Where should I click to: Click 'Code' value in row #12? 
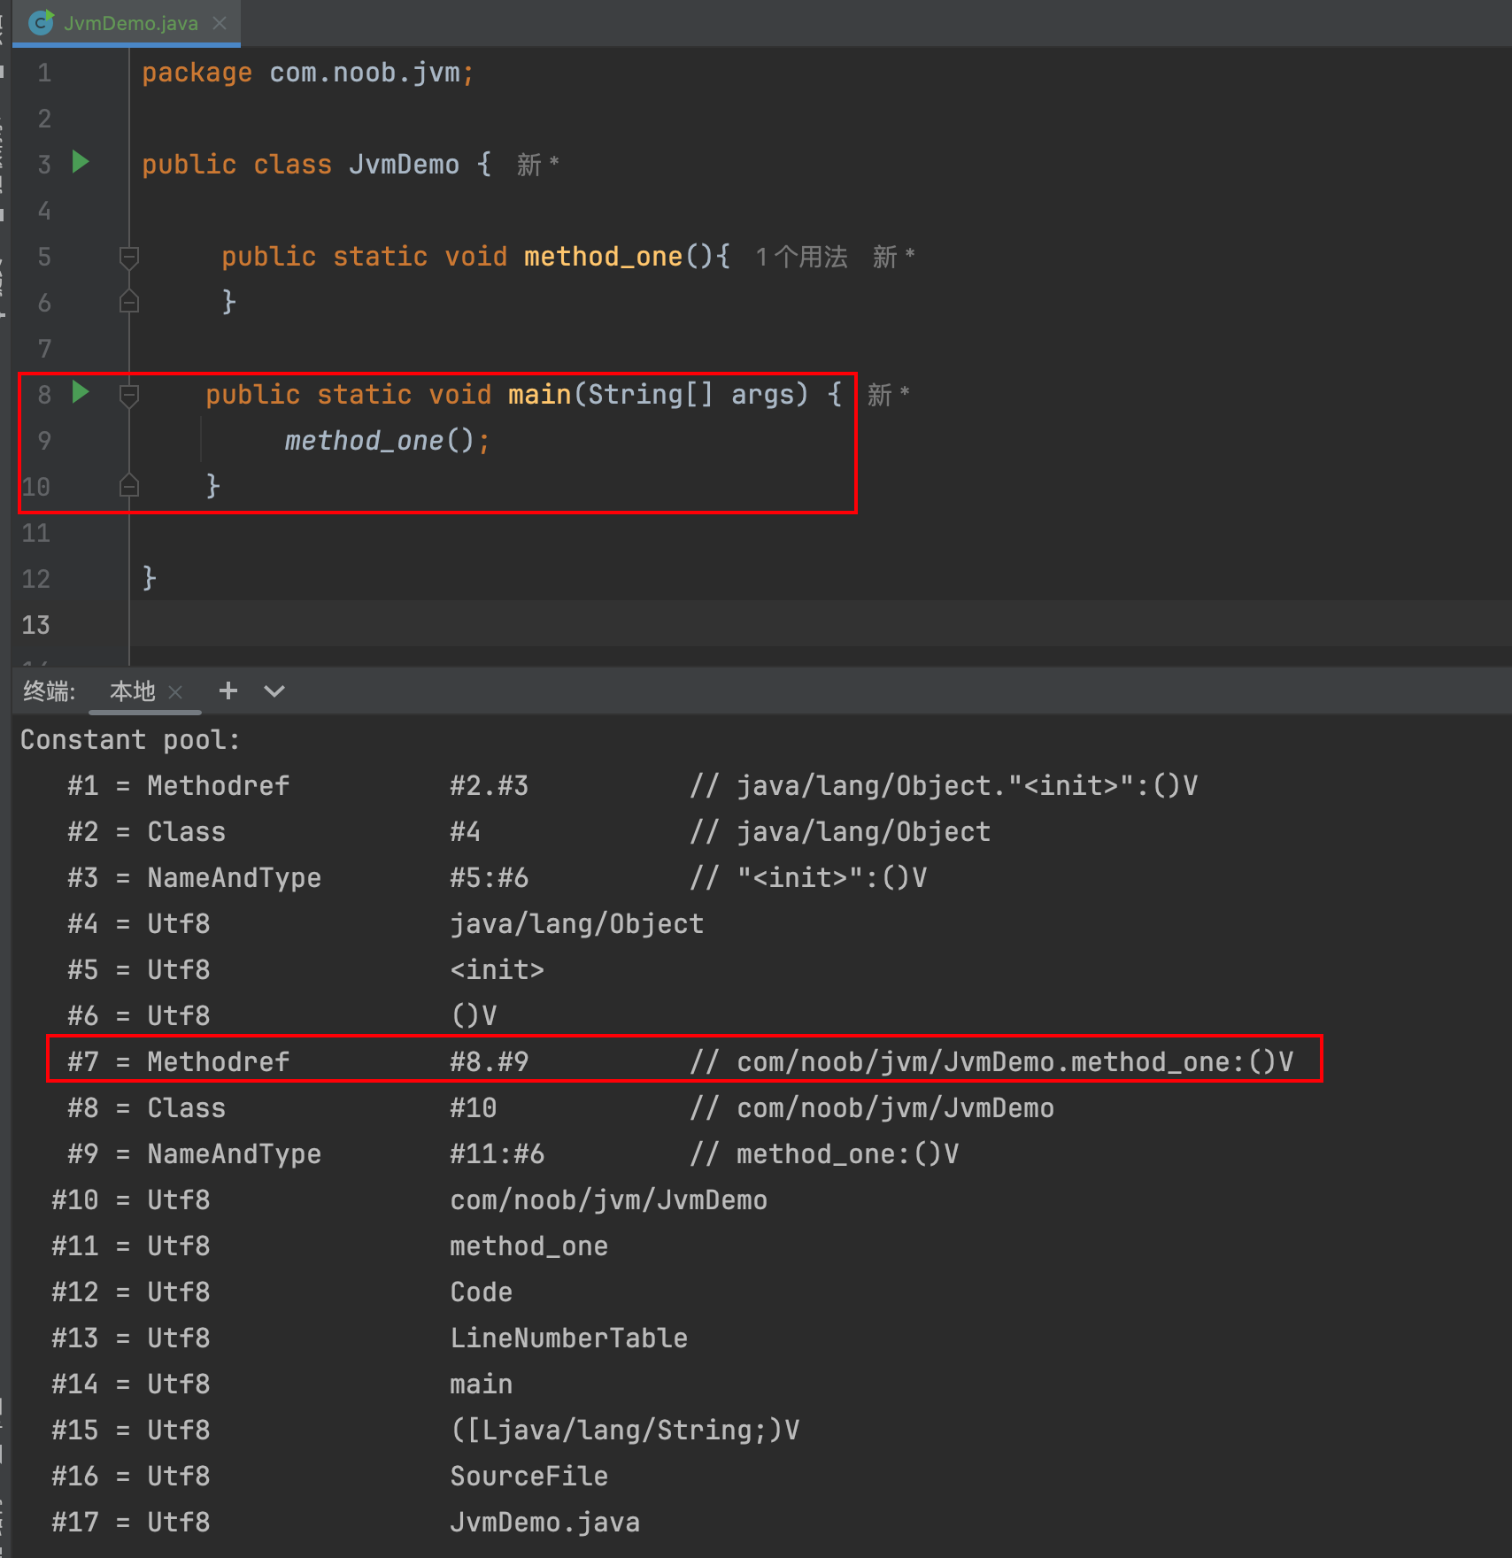pyautogui.click(x=481, y=1292)
